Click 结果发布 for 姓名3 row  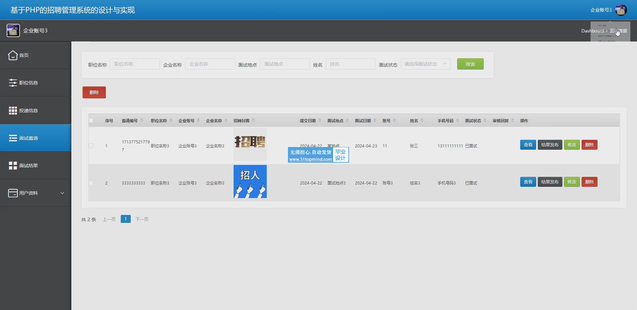click(x=550, y=182)
